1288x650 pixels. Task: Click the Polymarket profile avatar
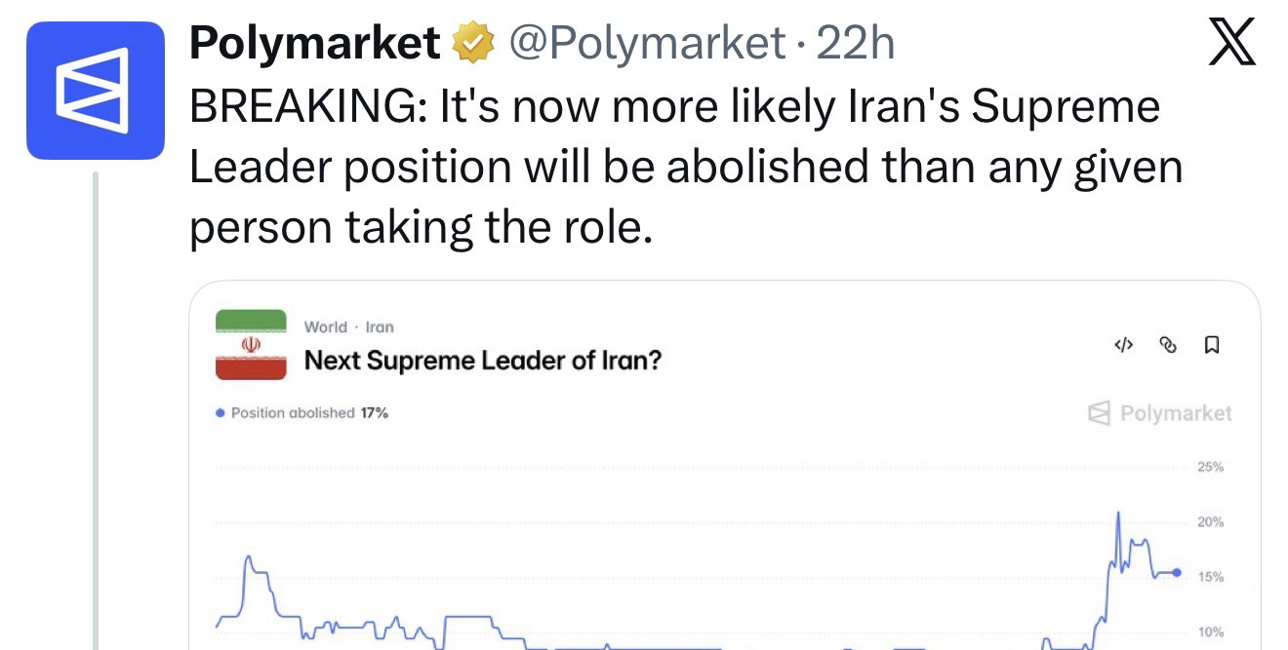point(95,90)
